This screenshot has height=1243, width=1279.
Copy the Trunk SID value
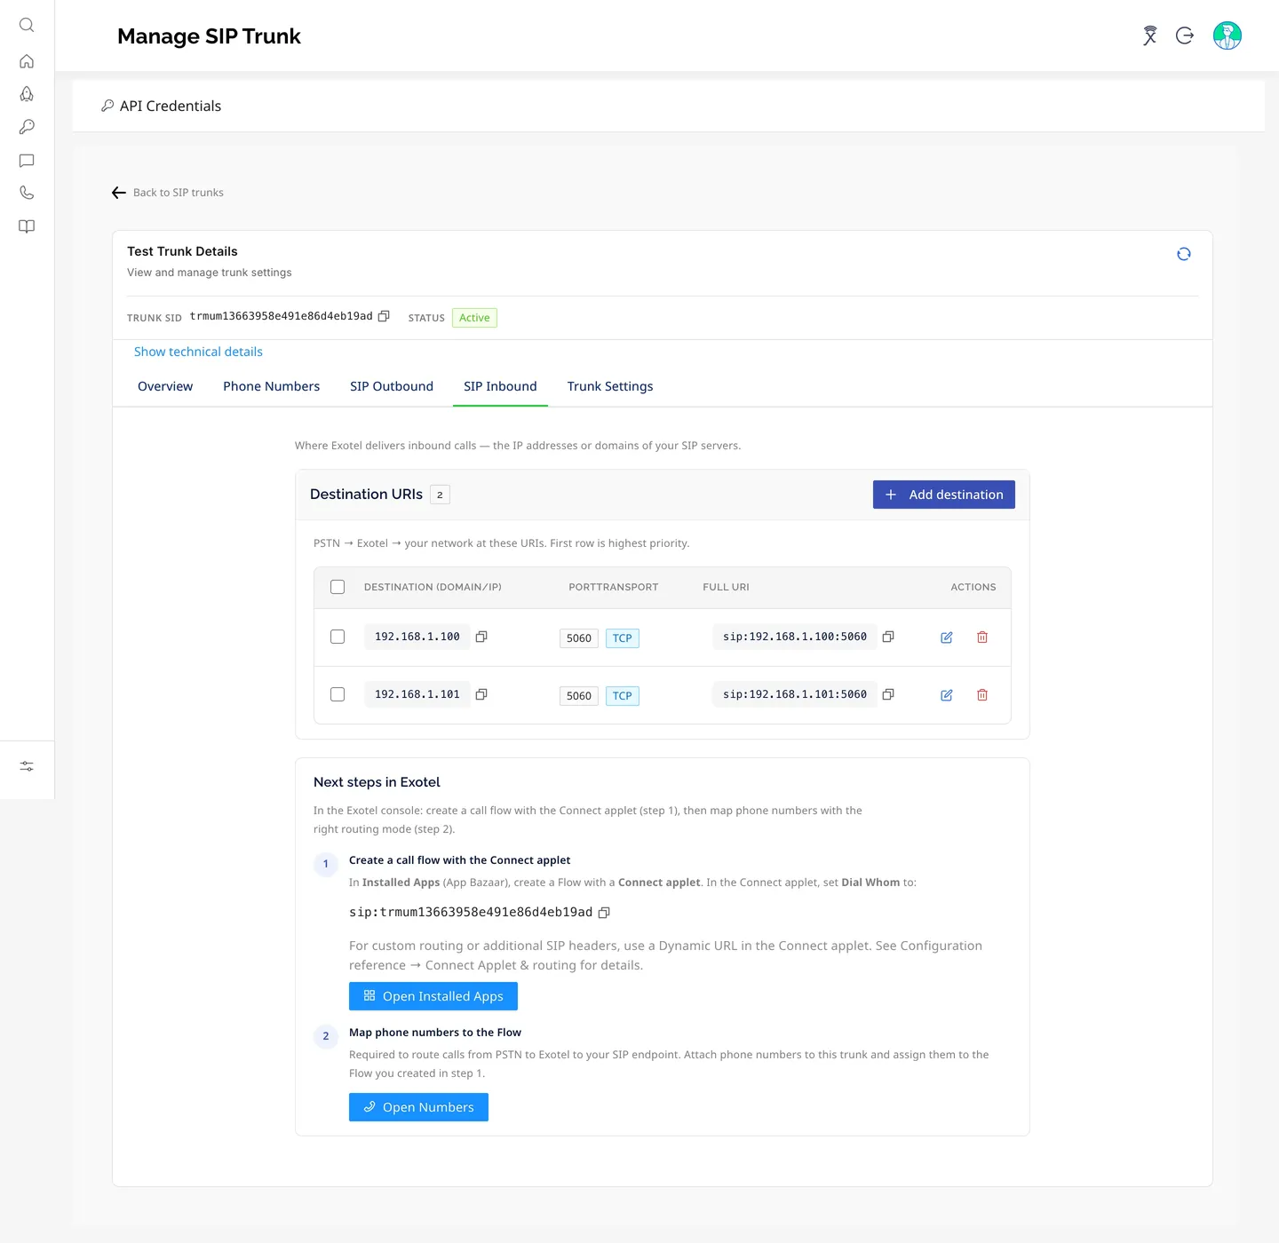coord(384,316)
